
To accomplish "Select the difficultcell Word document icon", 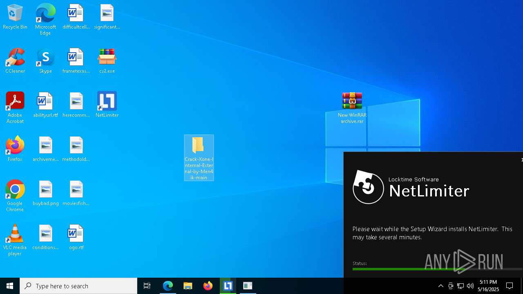I will pos(76,17).
